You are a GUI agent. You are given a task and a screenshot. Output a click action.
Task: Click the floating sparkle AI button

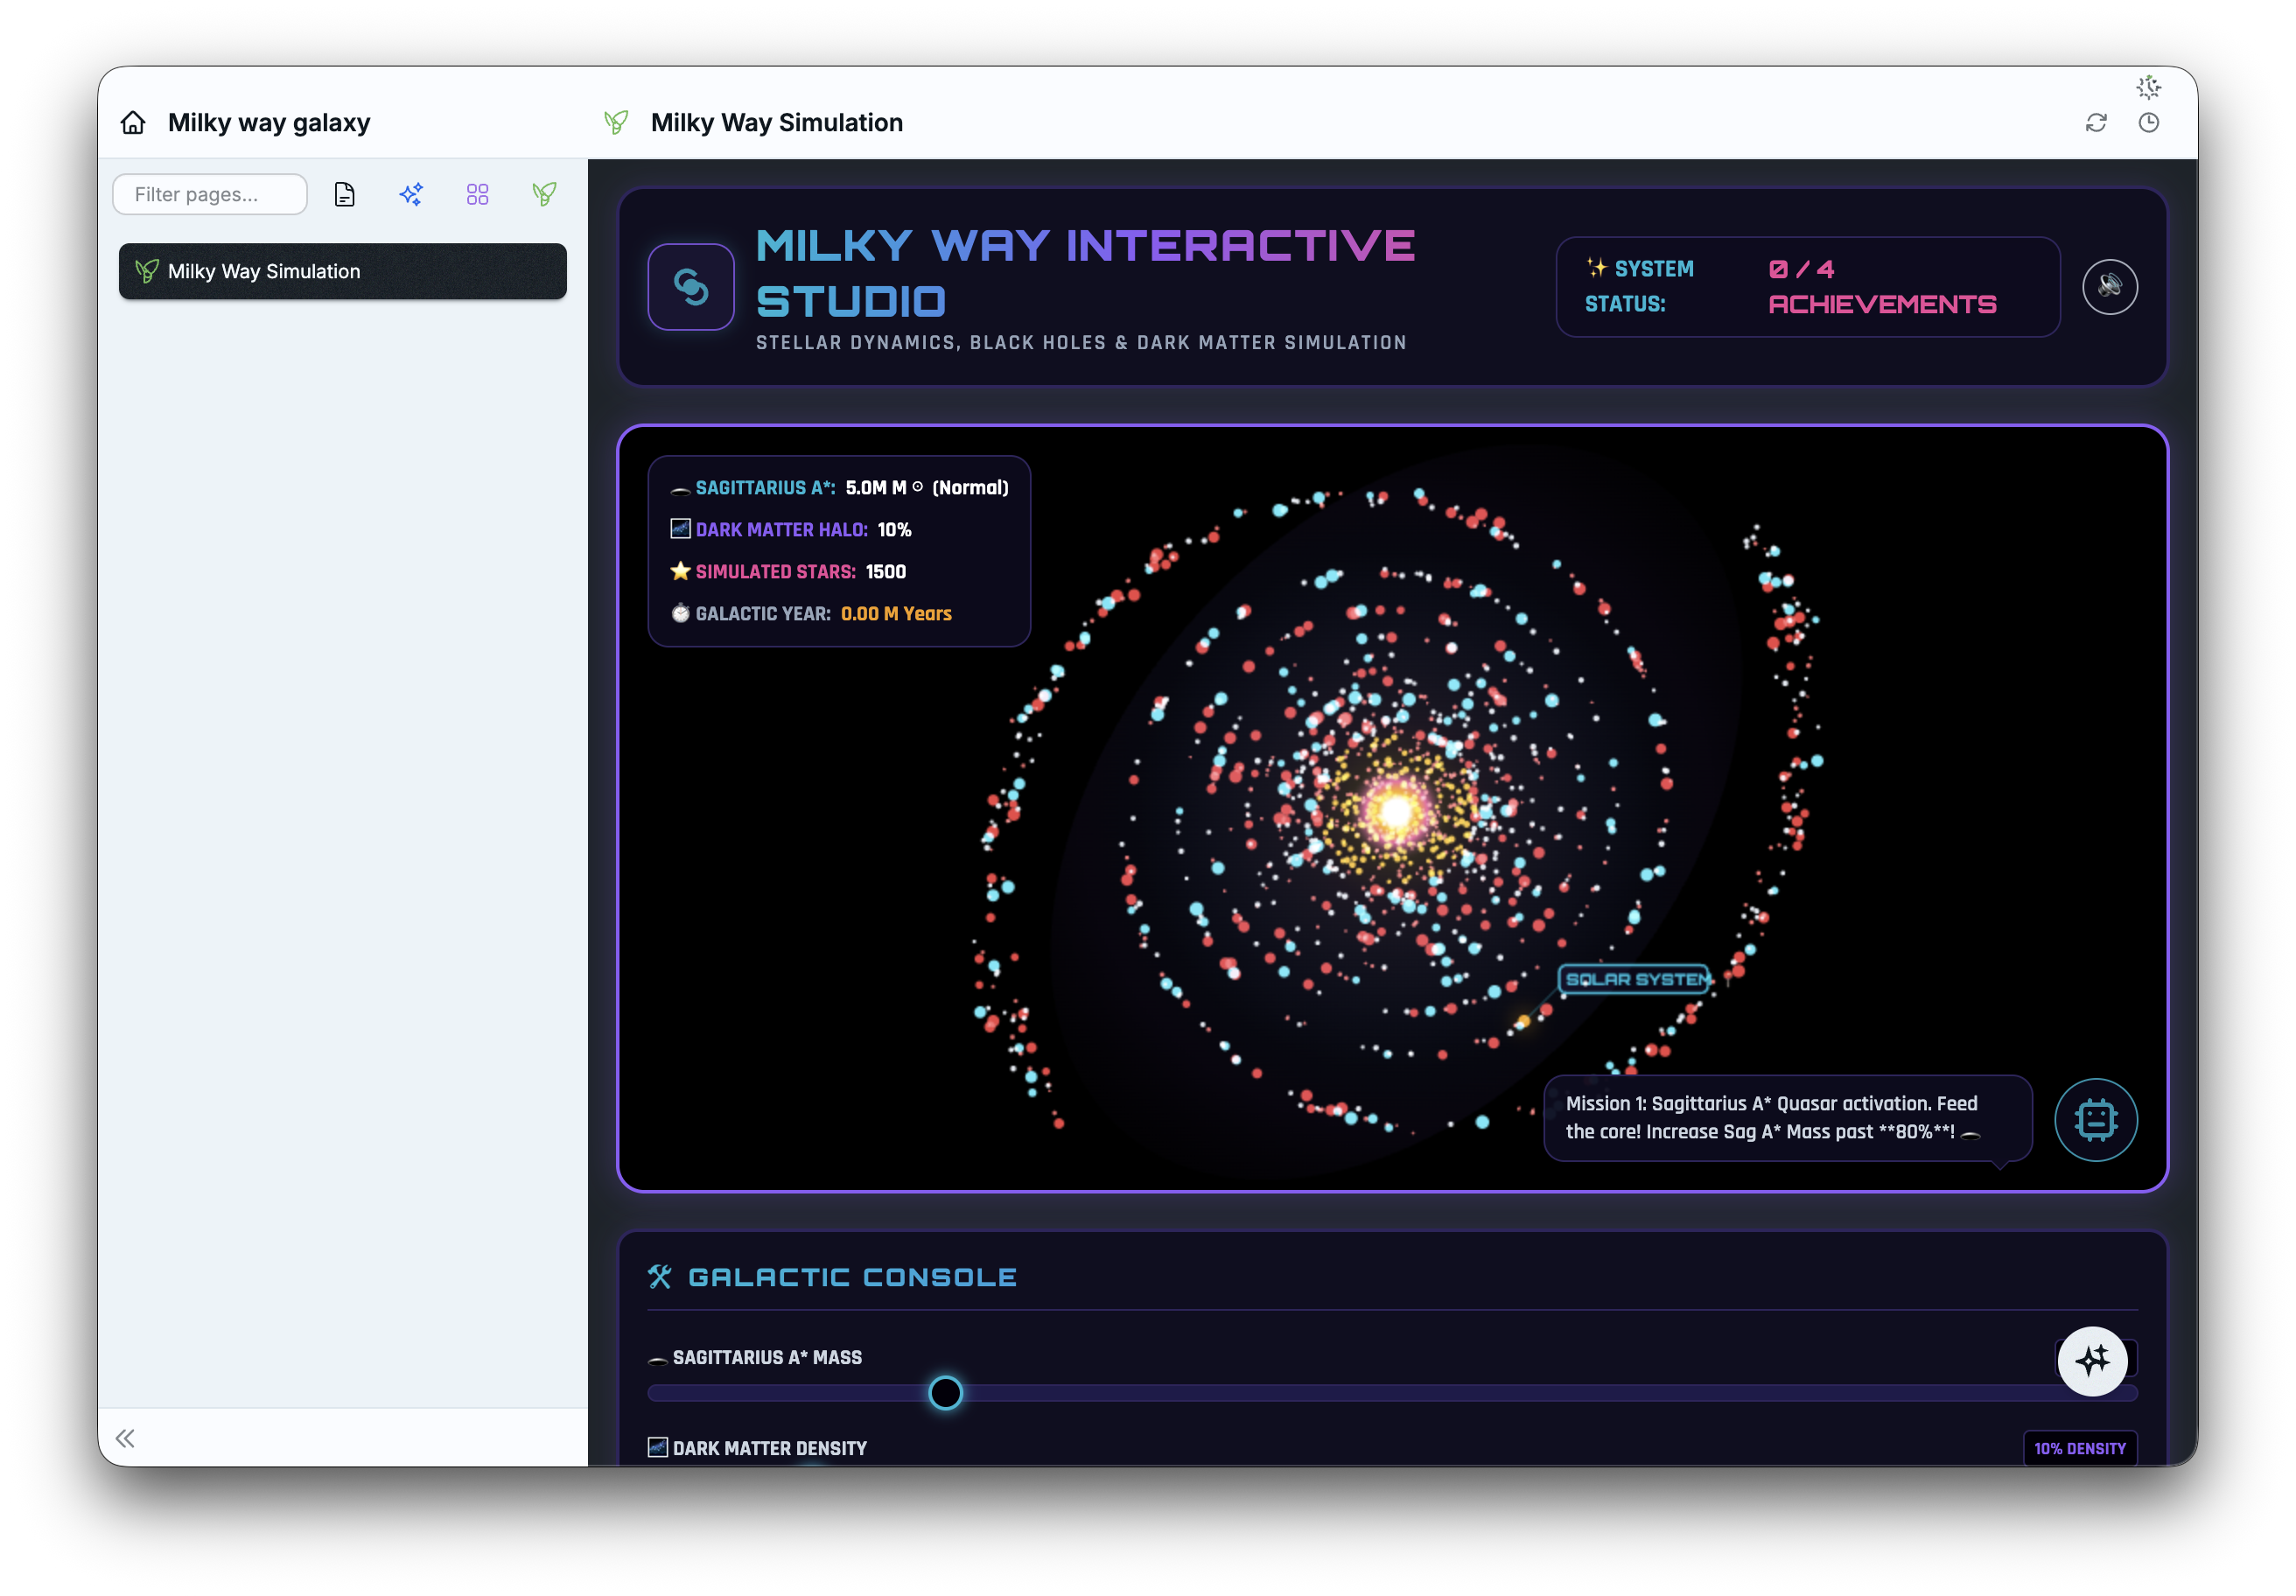pyautogui.click(x=2092, y=1361)
